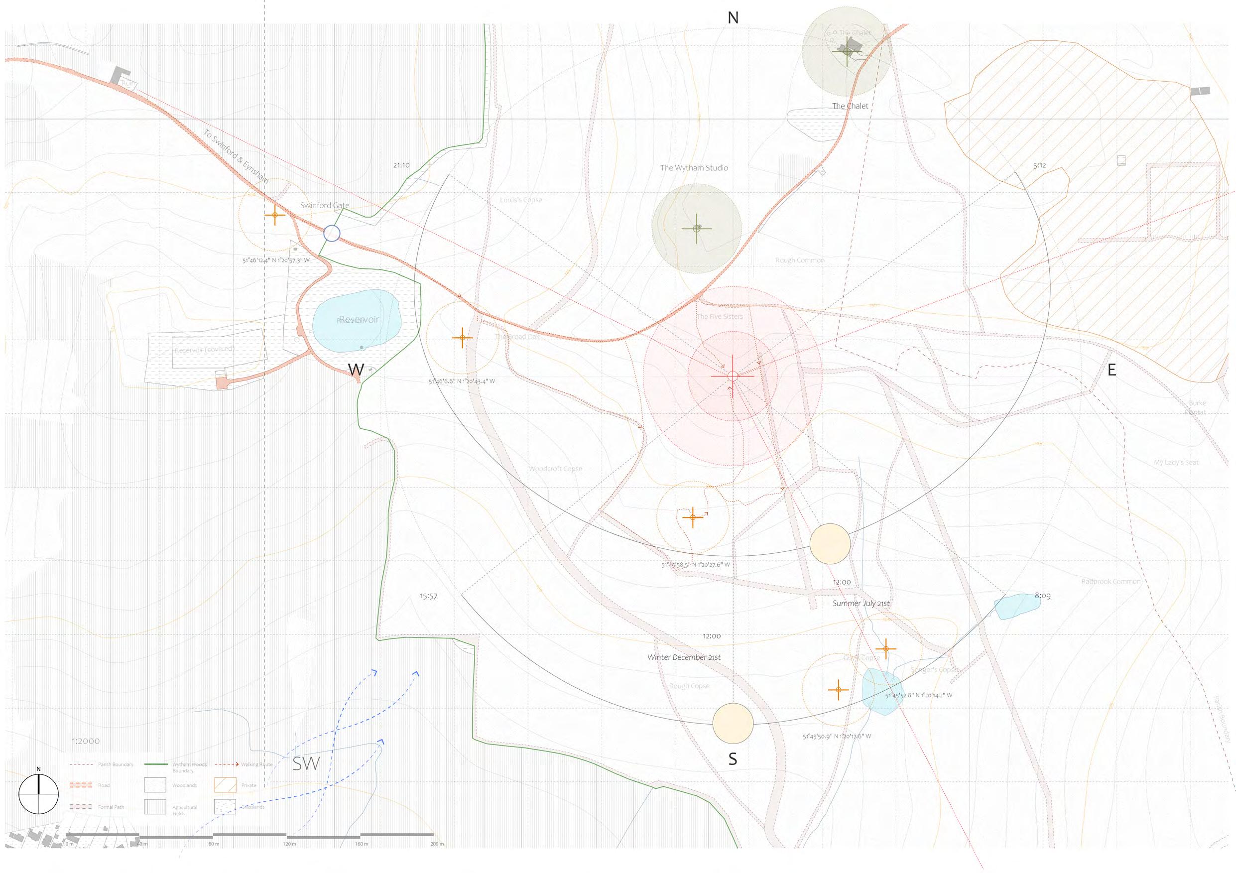This screenshot has width=1236, height=873.
Task: Click the north arrow compass symbol
Action: 38,793
